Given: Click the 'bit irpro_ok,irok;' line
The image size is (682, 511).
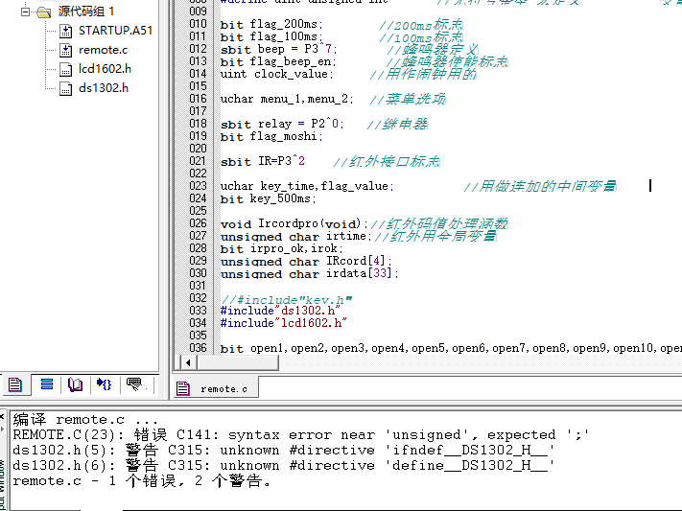Looking at the screenshot, I should pyautogui.click(x=281, y=248).
